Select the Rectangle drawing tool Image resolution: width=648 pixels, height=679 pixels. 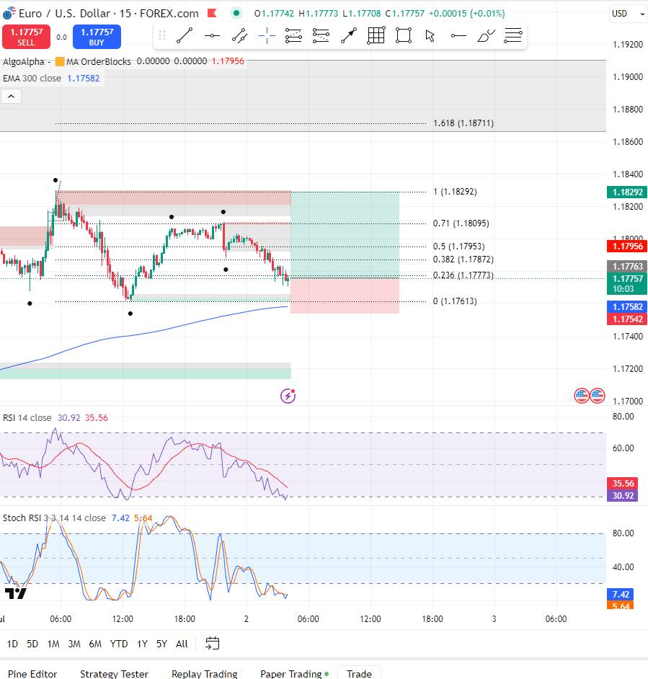coord(403,35)
